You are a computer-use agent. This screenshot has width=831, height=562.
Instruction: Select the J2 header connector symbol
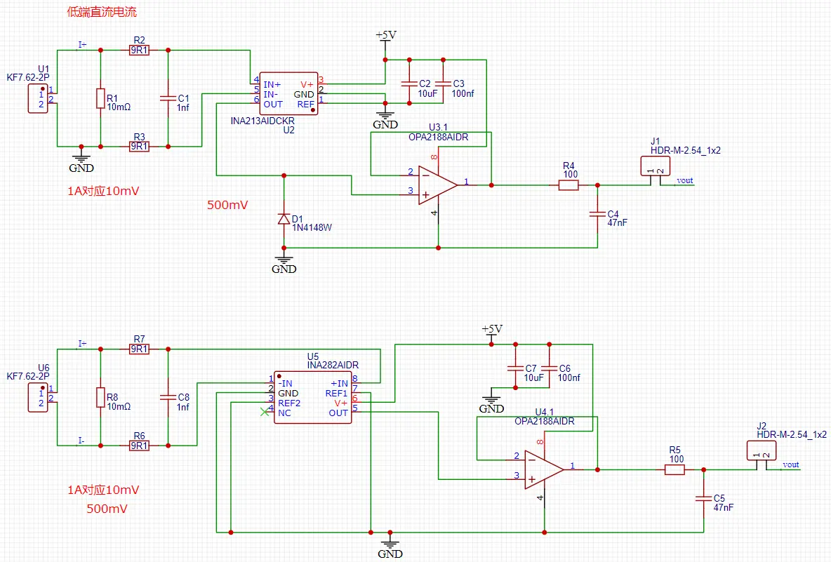(762, 450)
